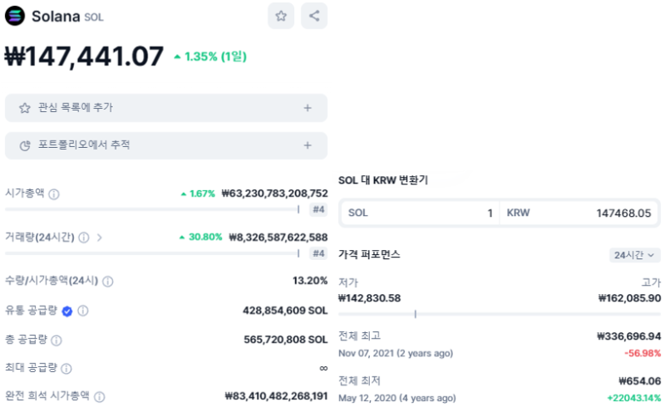Click plus sign on 관심 목록에 추가
The height and width of the screenshot is (407, 665).
(x=307, y=108)
